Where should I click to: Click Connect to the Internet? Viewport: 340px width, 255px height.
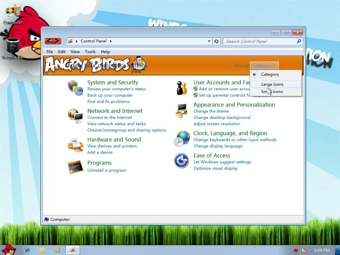(110, 117)
